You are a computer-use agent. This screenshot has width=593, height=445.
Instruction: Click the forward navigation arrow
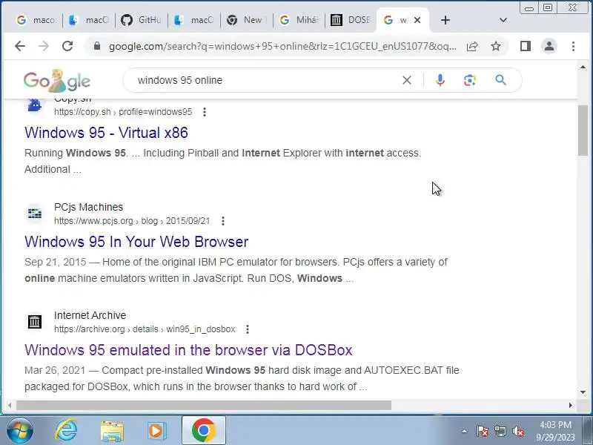coord(44,46)
